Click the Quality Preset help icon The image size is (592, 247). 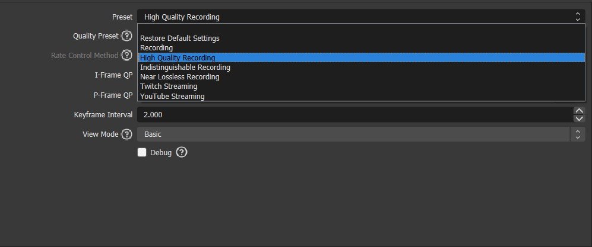(x=126, y=36)
